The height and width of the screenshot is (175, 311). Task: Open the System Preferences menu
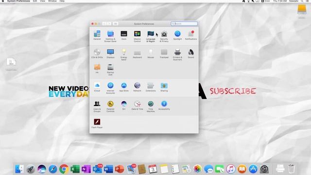pos(18,1)
